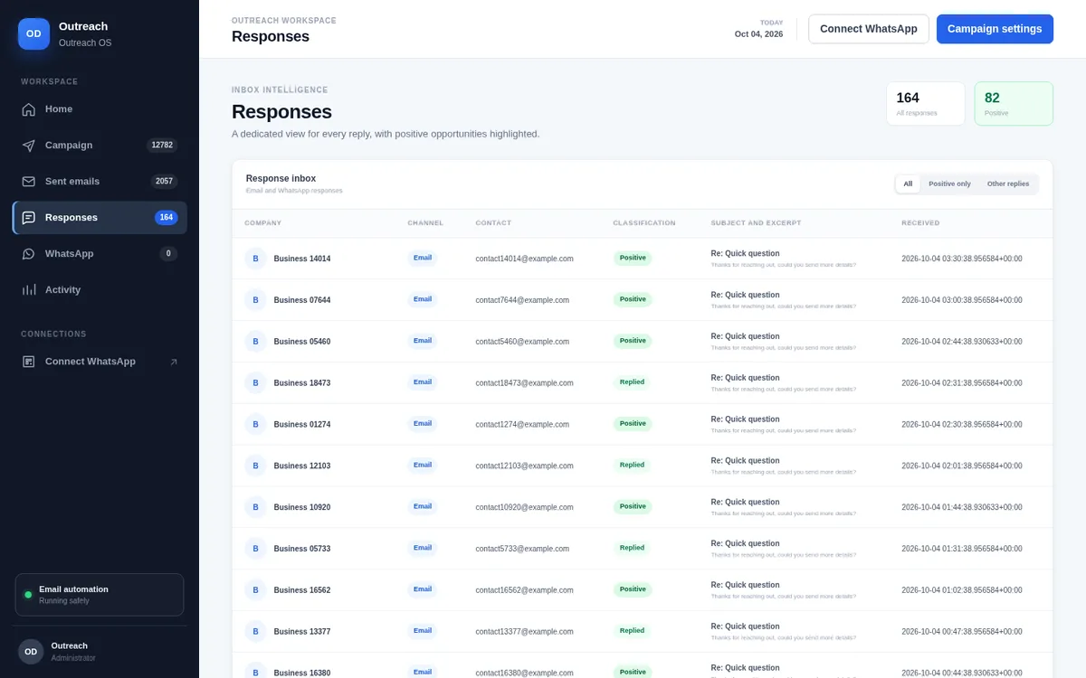This screenshot has height=678, width=1086.
Task: Click the OD avatar for Outreach Administrator
Action: 31,652
